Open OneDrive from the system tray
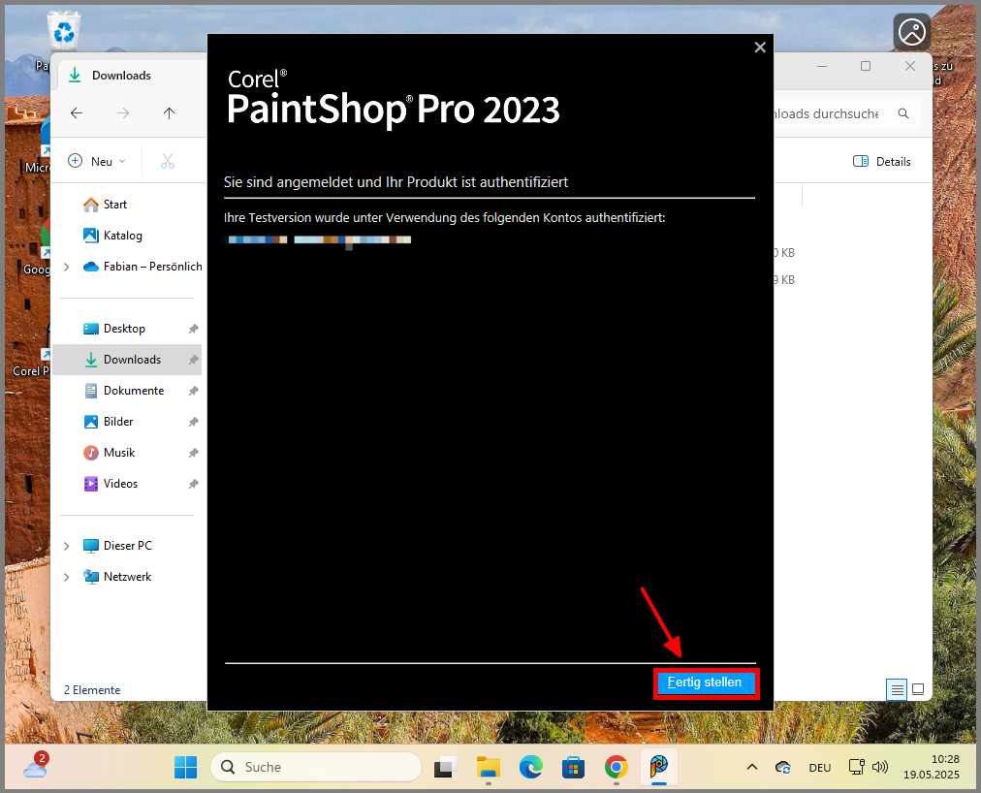 pos(782,767)
